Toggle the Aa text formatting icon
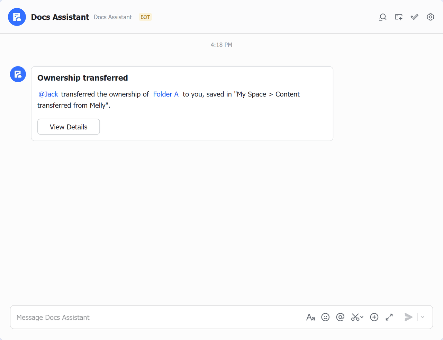 click(310, 317)
